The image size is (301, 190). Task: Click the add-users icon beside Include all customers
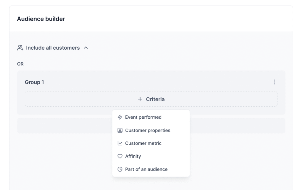click(x=20, y=48)
